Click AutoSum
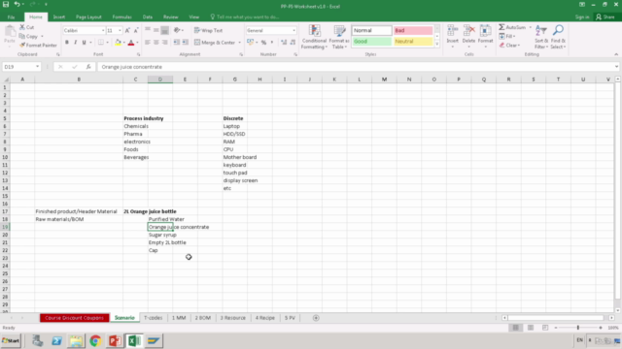 (512, 27)
